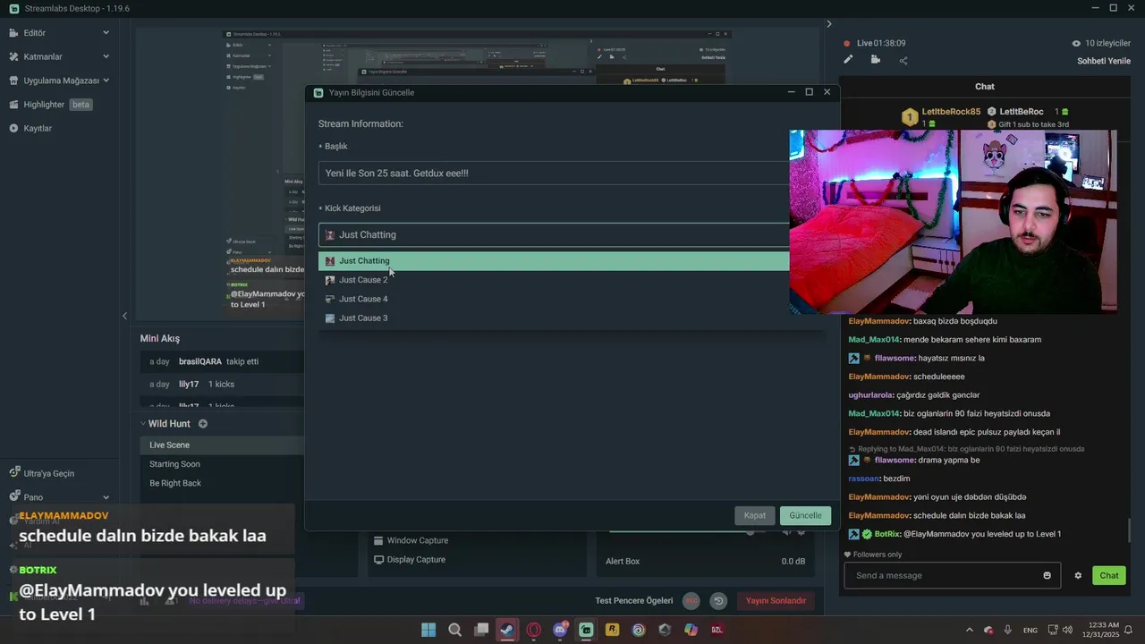Image resolution: width=1145 pixels, height=644 pixels.
Task: Click ElayMammadov's schedule chat message
Action: (x=937, y=515)
